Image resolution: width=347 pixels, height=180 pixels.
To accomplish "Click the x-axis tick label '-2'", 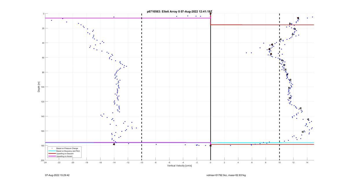I will click(x=197, y=162).
